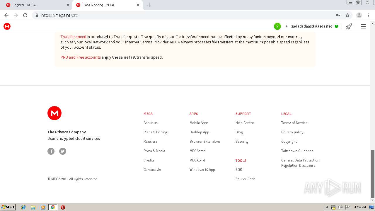This screenshot has height=211, width=375.
Task: Open the rocket upgrade icon
Action: 349,26
